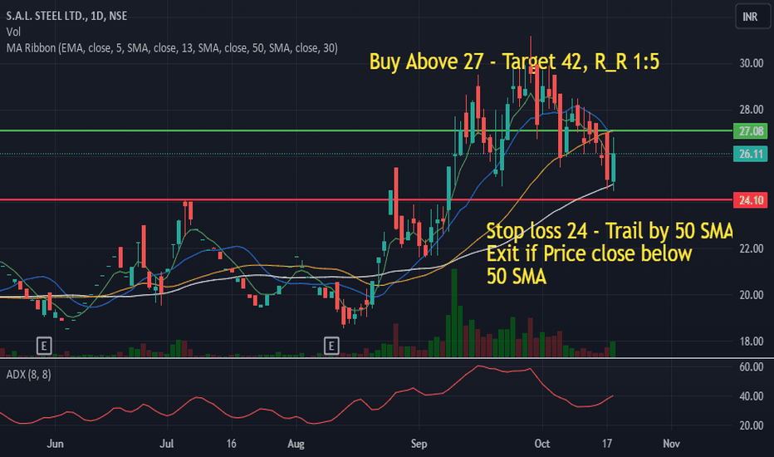This screenshot has width=774, height=457.
Task: Click the MA Ribbon indicator legend
Action: (172, 48)
